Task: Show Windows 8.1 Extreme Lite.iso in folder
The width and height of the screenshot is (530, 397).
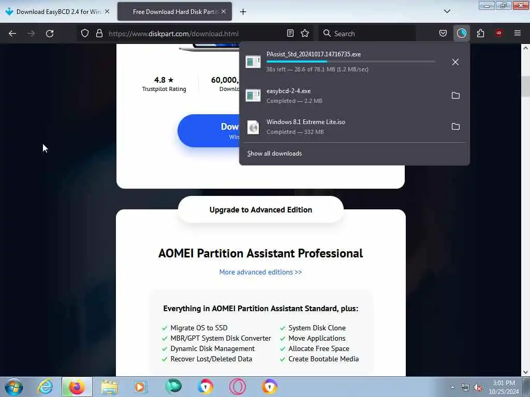Action: point(455,127)
